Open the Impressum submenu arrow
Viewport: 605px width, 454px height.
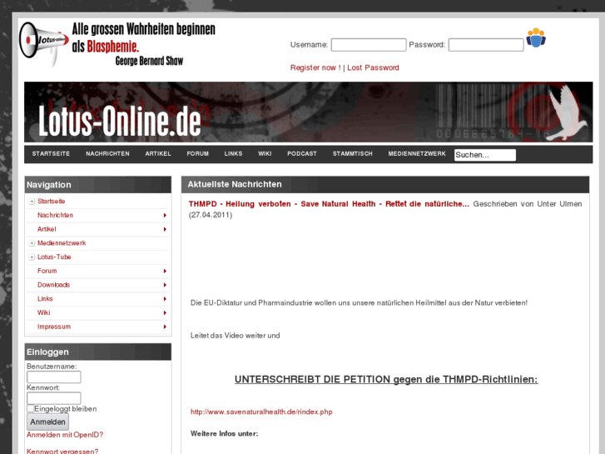165,327
